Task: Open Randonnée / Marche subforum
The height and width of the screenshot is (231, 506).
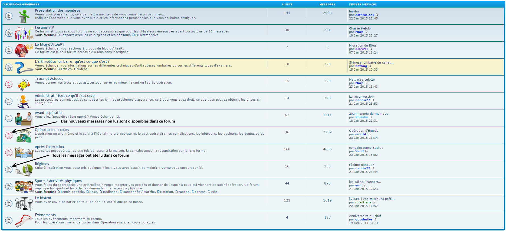Action: 139,192
